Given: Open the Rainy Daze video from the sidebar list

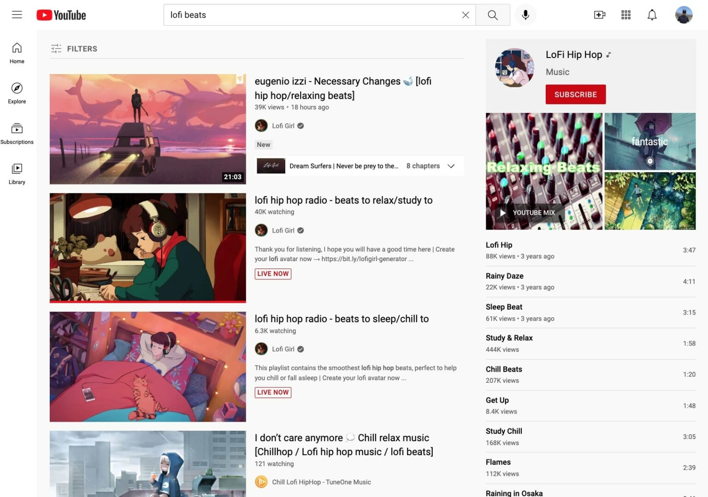Looking at the screenshot, I should tap(504, 275).
